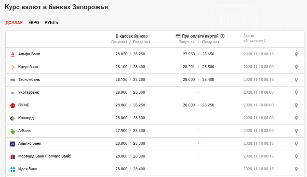This screenshot has width=307, height=177.
Task: Open the Укргазбанк link
Action: 29,93
